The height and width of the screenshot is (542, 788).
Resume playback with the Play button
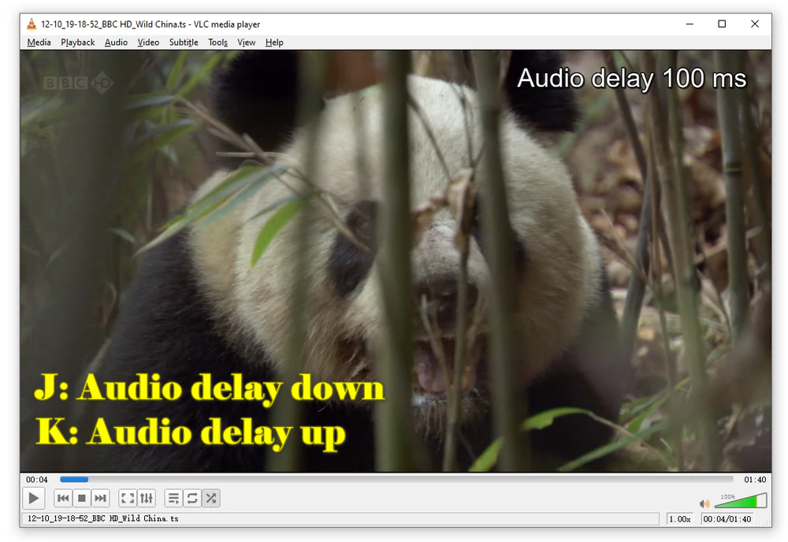pos(34,497)
